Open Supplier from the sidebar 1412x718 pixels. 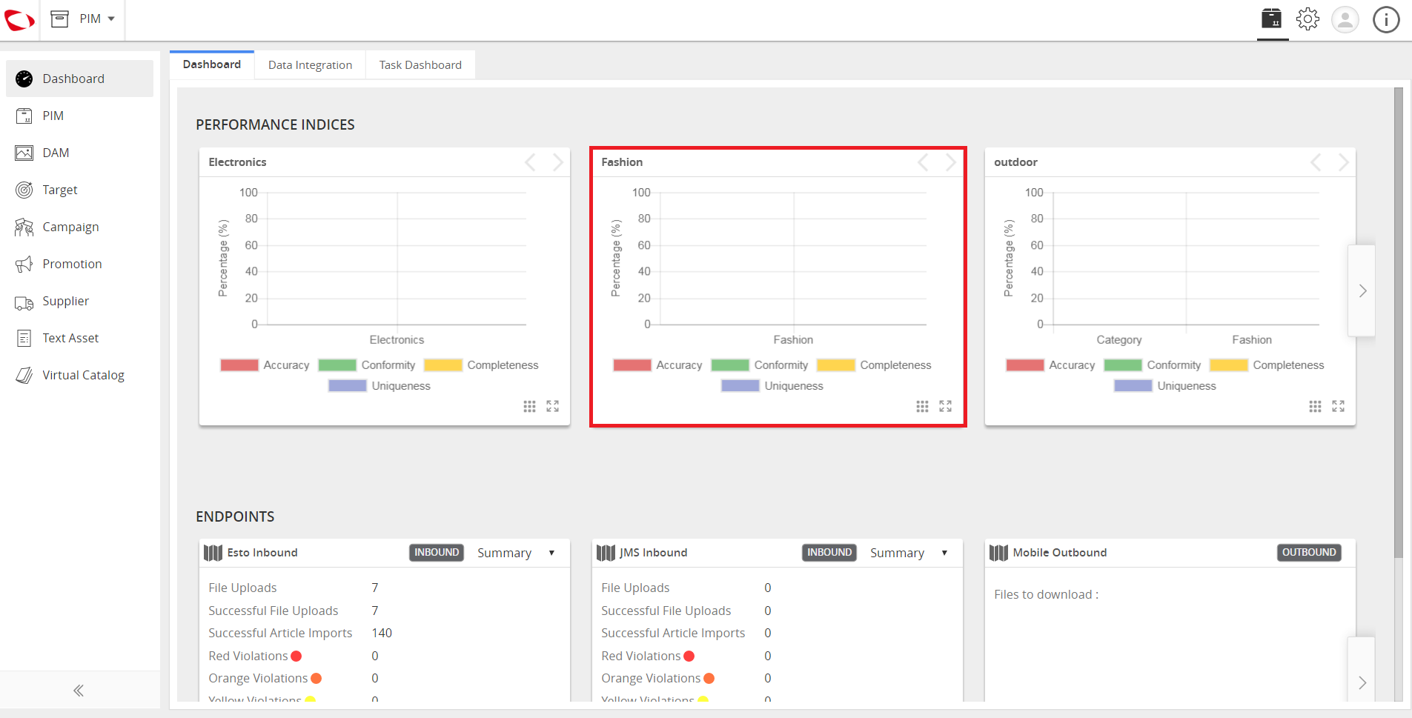pos(80,301)
